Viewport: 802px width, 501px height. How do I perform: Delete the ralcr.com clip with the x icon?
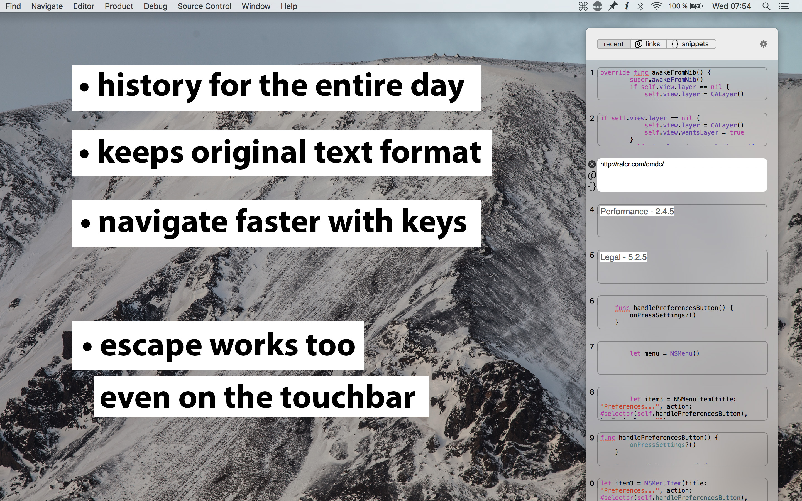[592, 164]
